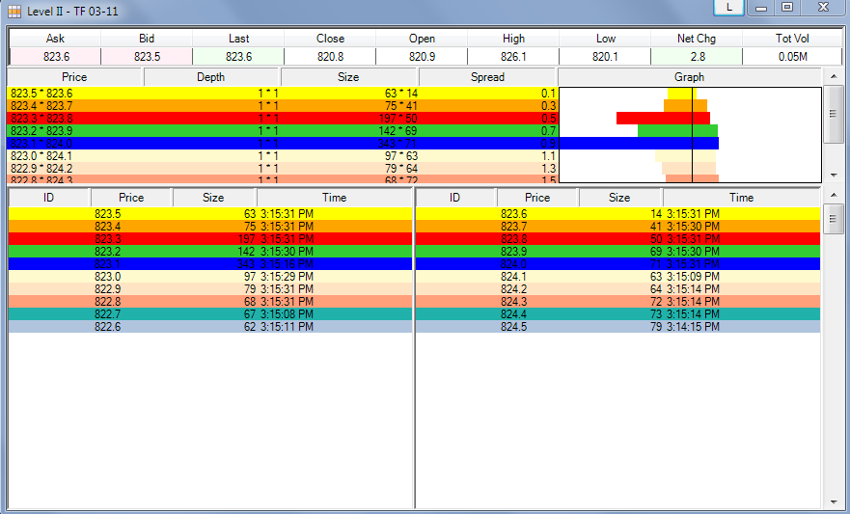Screen dimensions: 850x514
Task: Click scroll down arrow of summary table
Action: coord(834,176)
